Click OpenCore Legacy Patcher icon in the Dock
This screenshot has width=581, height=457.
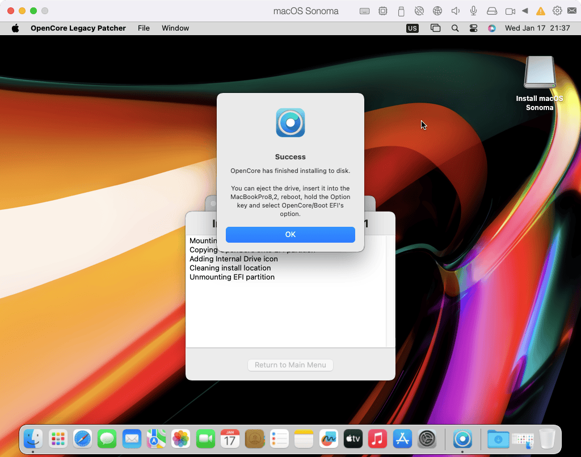(x=463, y=438)
